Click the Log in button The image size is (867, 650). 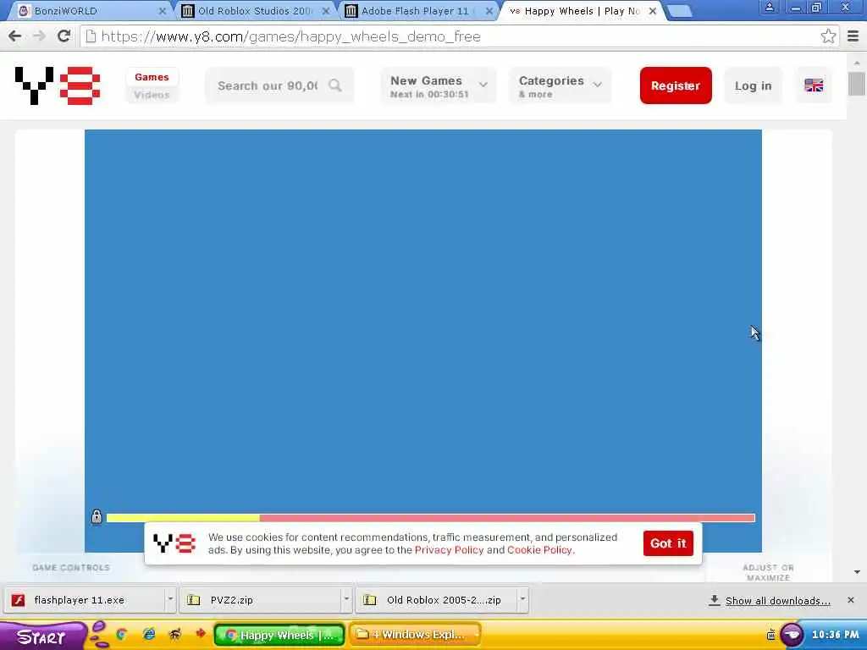pyautogui.click(x=753, y=85)
